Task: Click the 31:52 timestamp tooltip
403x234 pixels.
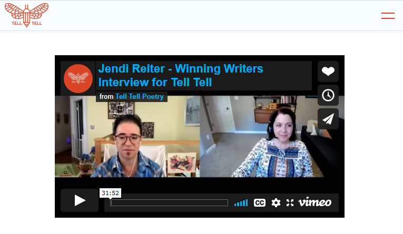Action: (110, 193)
